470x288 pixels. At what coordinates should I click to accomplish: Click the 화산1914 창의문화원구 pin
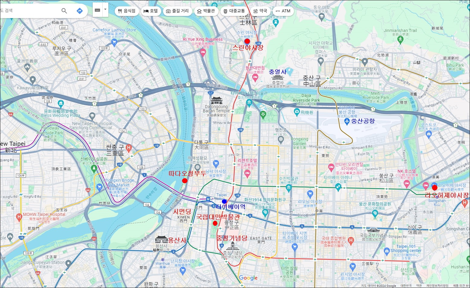point(265,213)
